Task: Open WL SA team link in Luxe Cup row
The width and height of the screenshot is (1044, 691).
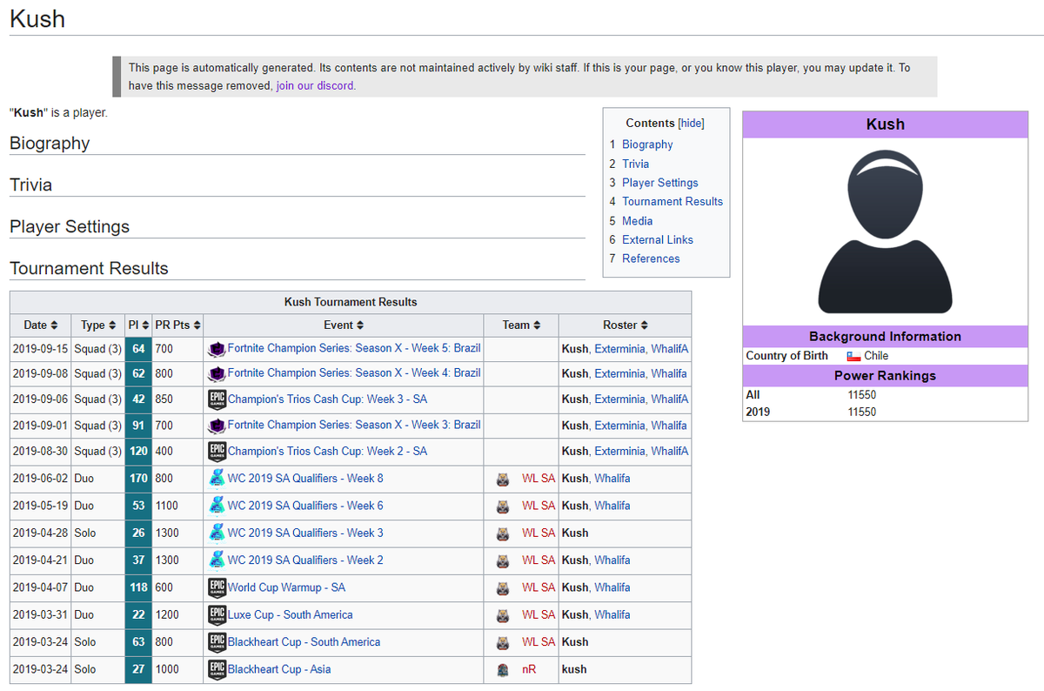Action: 538,614
